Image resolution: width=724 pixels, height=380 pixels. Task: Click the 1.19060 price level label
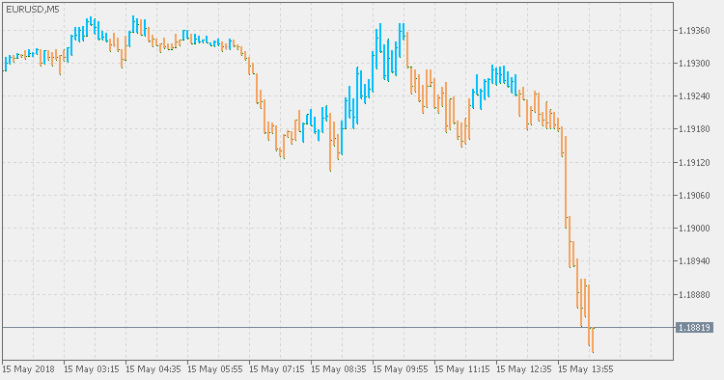pyautogui.click(x=694, y=196)
